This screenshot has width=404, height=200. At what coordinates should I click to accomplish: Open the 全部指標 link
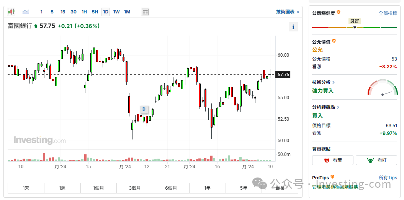[388, 13]
